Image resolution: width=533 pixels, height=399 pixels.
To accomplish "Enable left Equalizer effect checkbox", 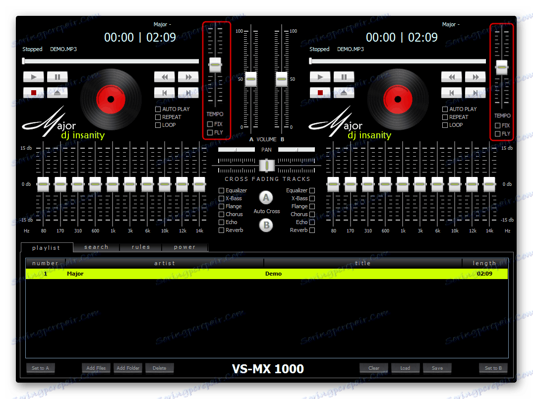I will [x=221, y=191].
